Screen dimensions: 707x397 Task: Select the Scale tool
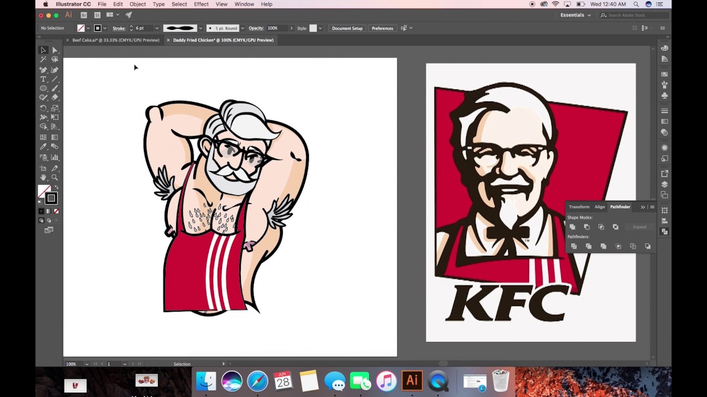pos(55,109)
